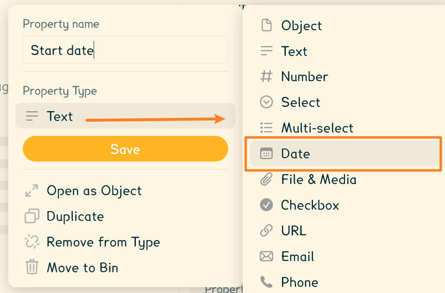Click the Multi-select list icon
The image size is (445, 293).
(x=266, y=128)
